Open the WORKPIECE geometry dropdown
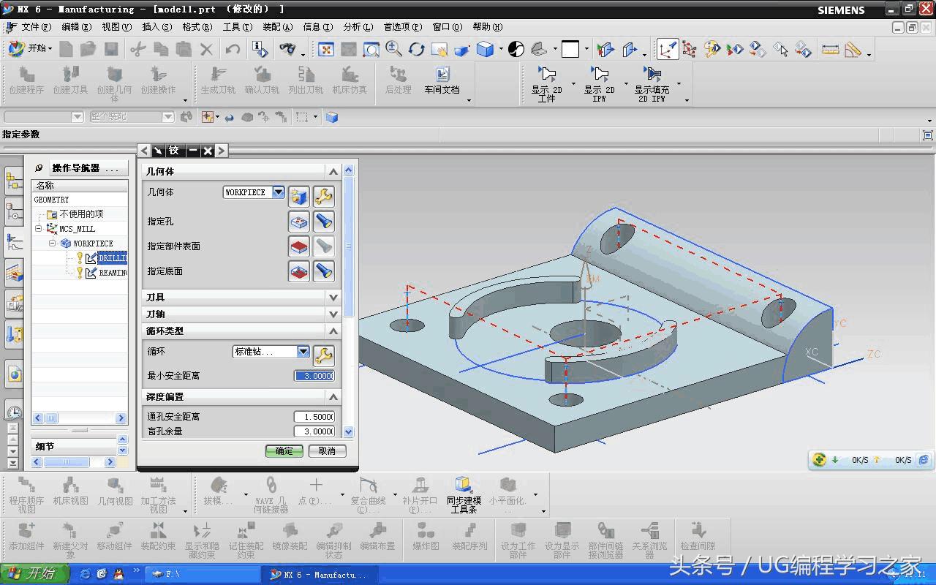The width and height of the screenshot is (936, 585). click(278, 192)
